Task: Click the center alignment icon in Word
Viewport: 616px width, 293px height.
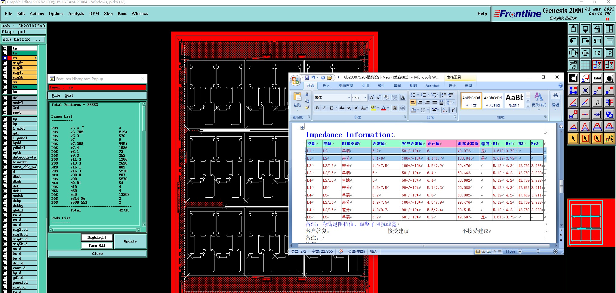Action: [x=420, y=103]
